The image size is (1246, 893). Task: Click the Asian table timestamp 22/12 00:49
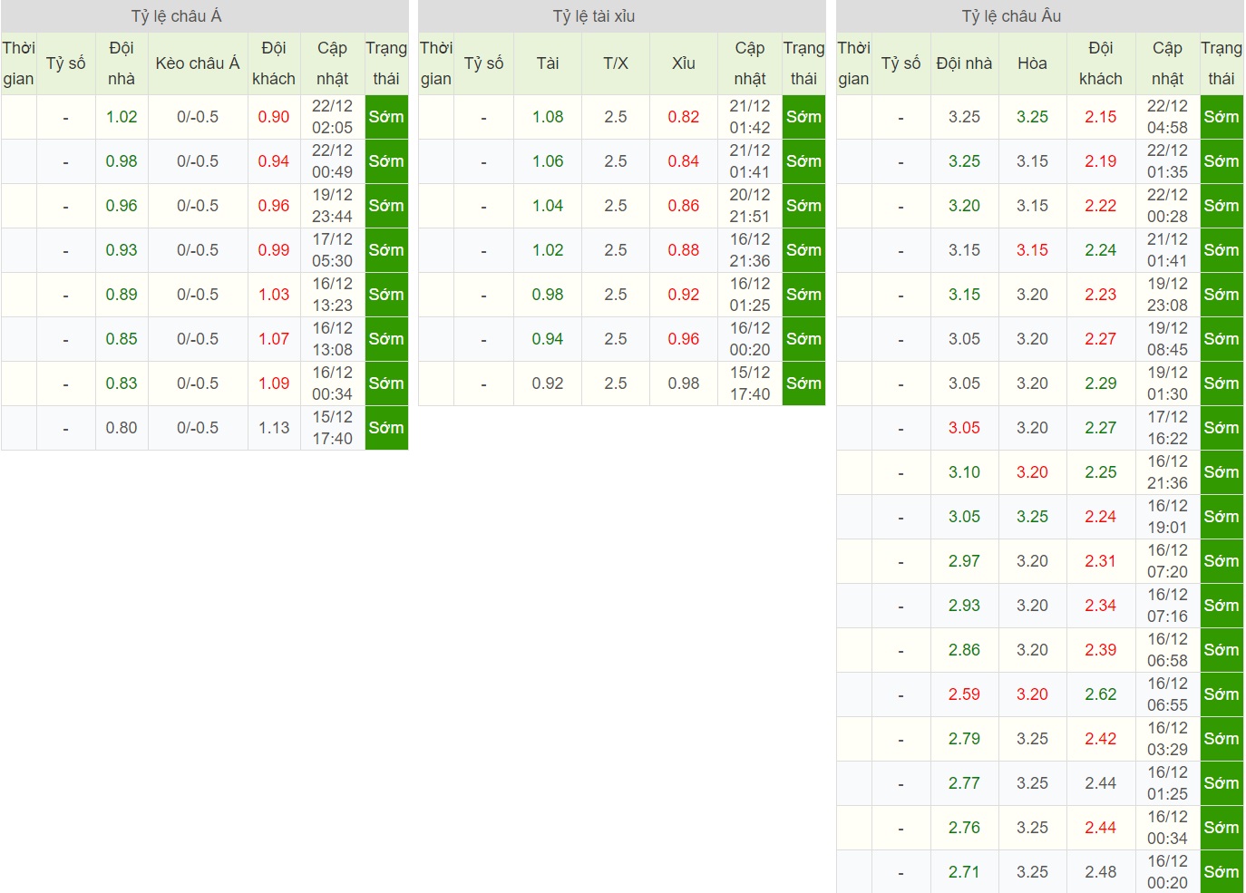coord(333,161)
